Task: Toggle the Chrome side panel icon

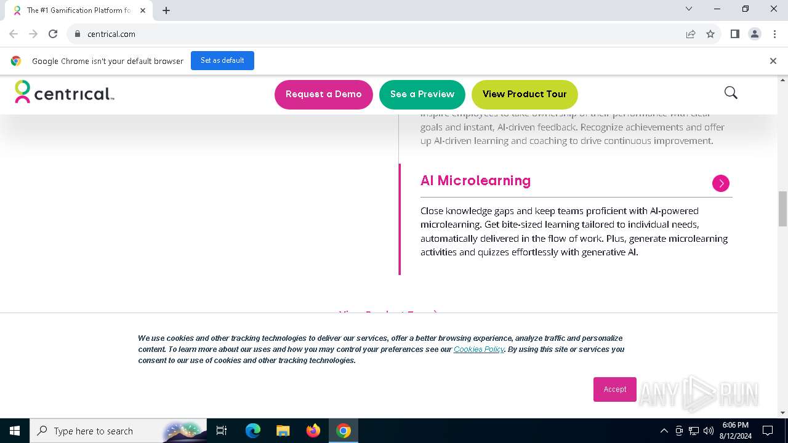Action: pos(734,34)
